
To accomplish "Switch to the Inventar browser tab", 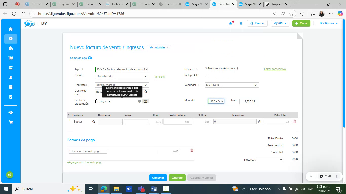I will (90, 4).
